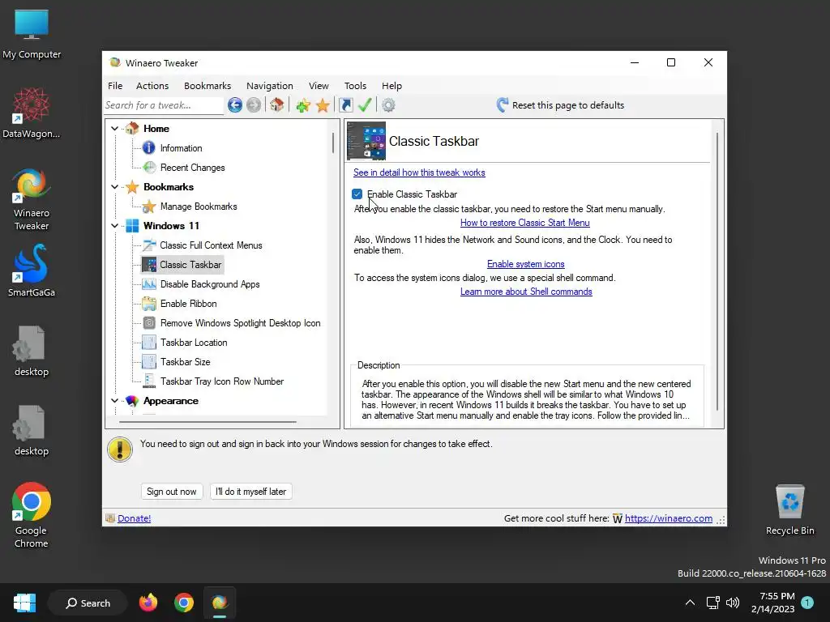Click the Taskbar Size icon

click(149, 362)
